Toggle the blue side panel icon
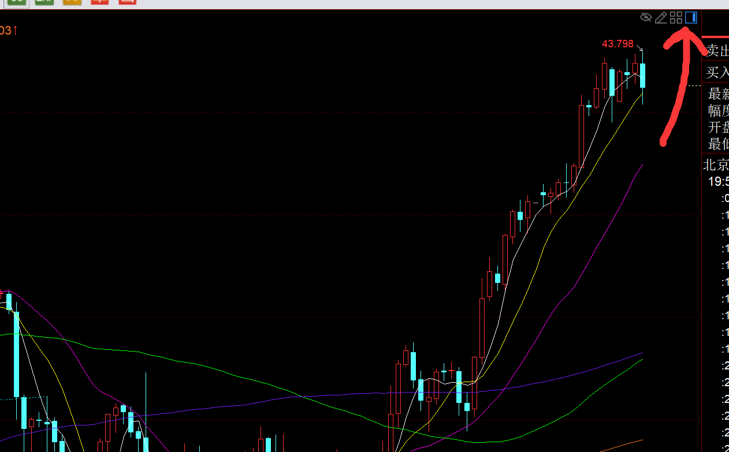The height and width of the screenshot is (452, 729). (x=691, y=17)
